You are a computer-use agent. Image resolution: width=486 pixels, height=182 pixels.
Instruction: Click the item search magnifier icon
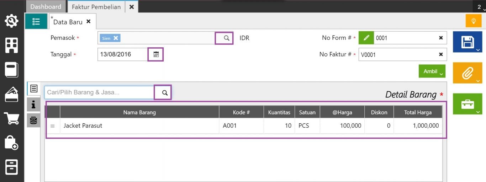coord(165,92)
